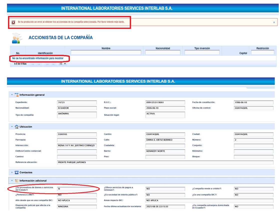Sort by the No. column header
The width and height of the screenshot is (280, 212).
click(18, 53)
